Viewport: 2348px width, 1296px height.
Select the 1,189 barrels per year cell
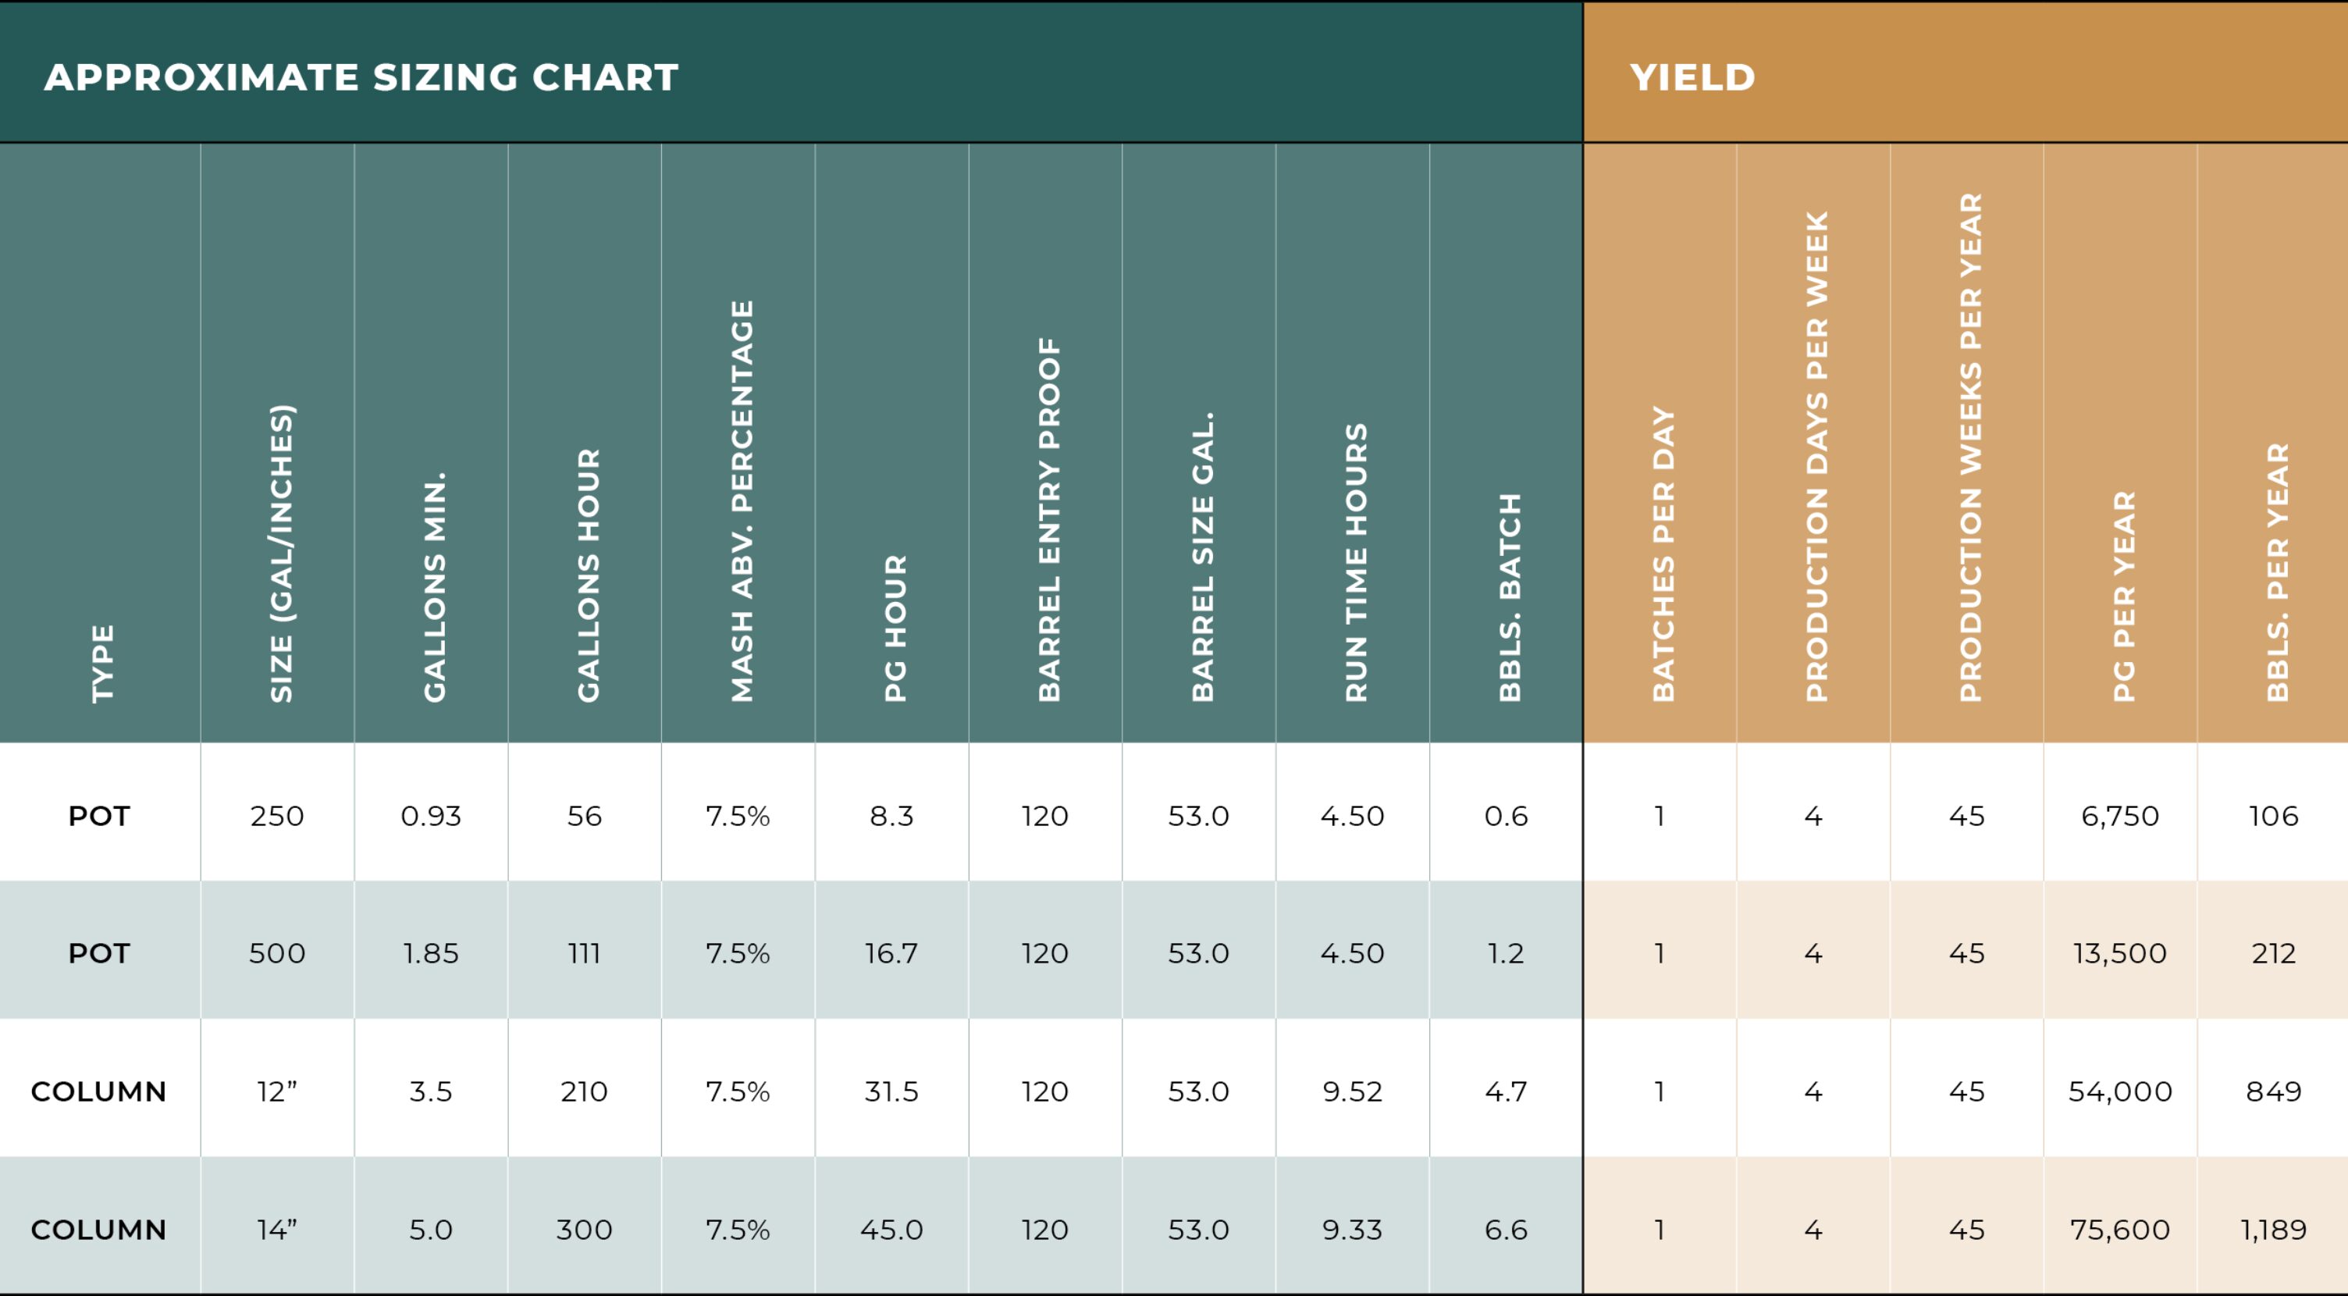click(x=2273, y=1230)
